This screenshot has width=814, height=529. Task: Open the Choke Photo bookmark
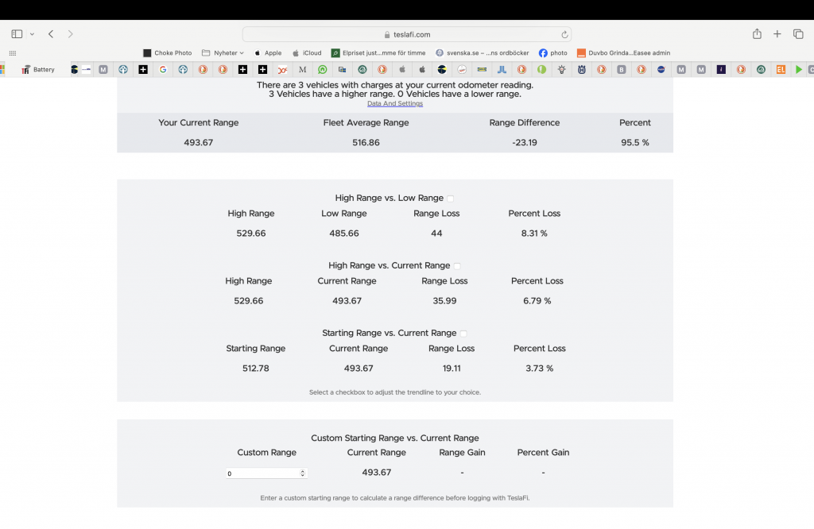coord(168,53)
